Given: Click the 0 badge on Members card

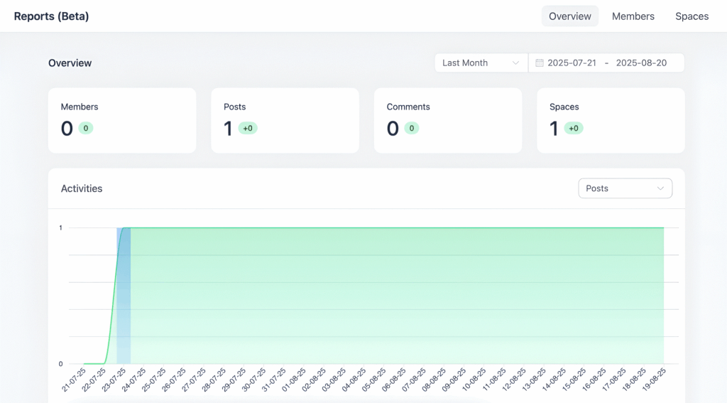Looking at the screenshot, I should pos(86,129).
